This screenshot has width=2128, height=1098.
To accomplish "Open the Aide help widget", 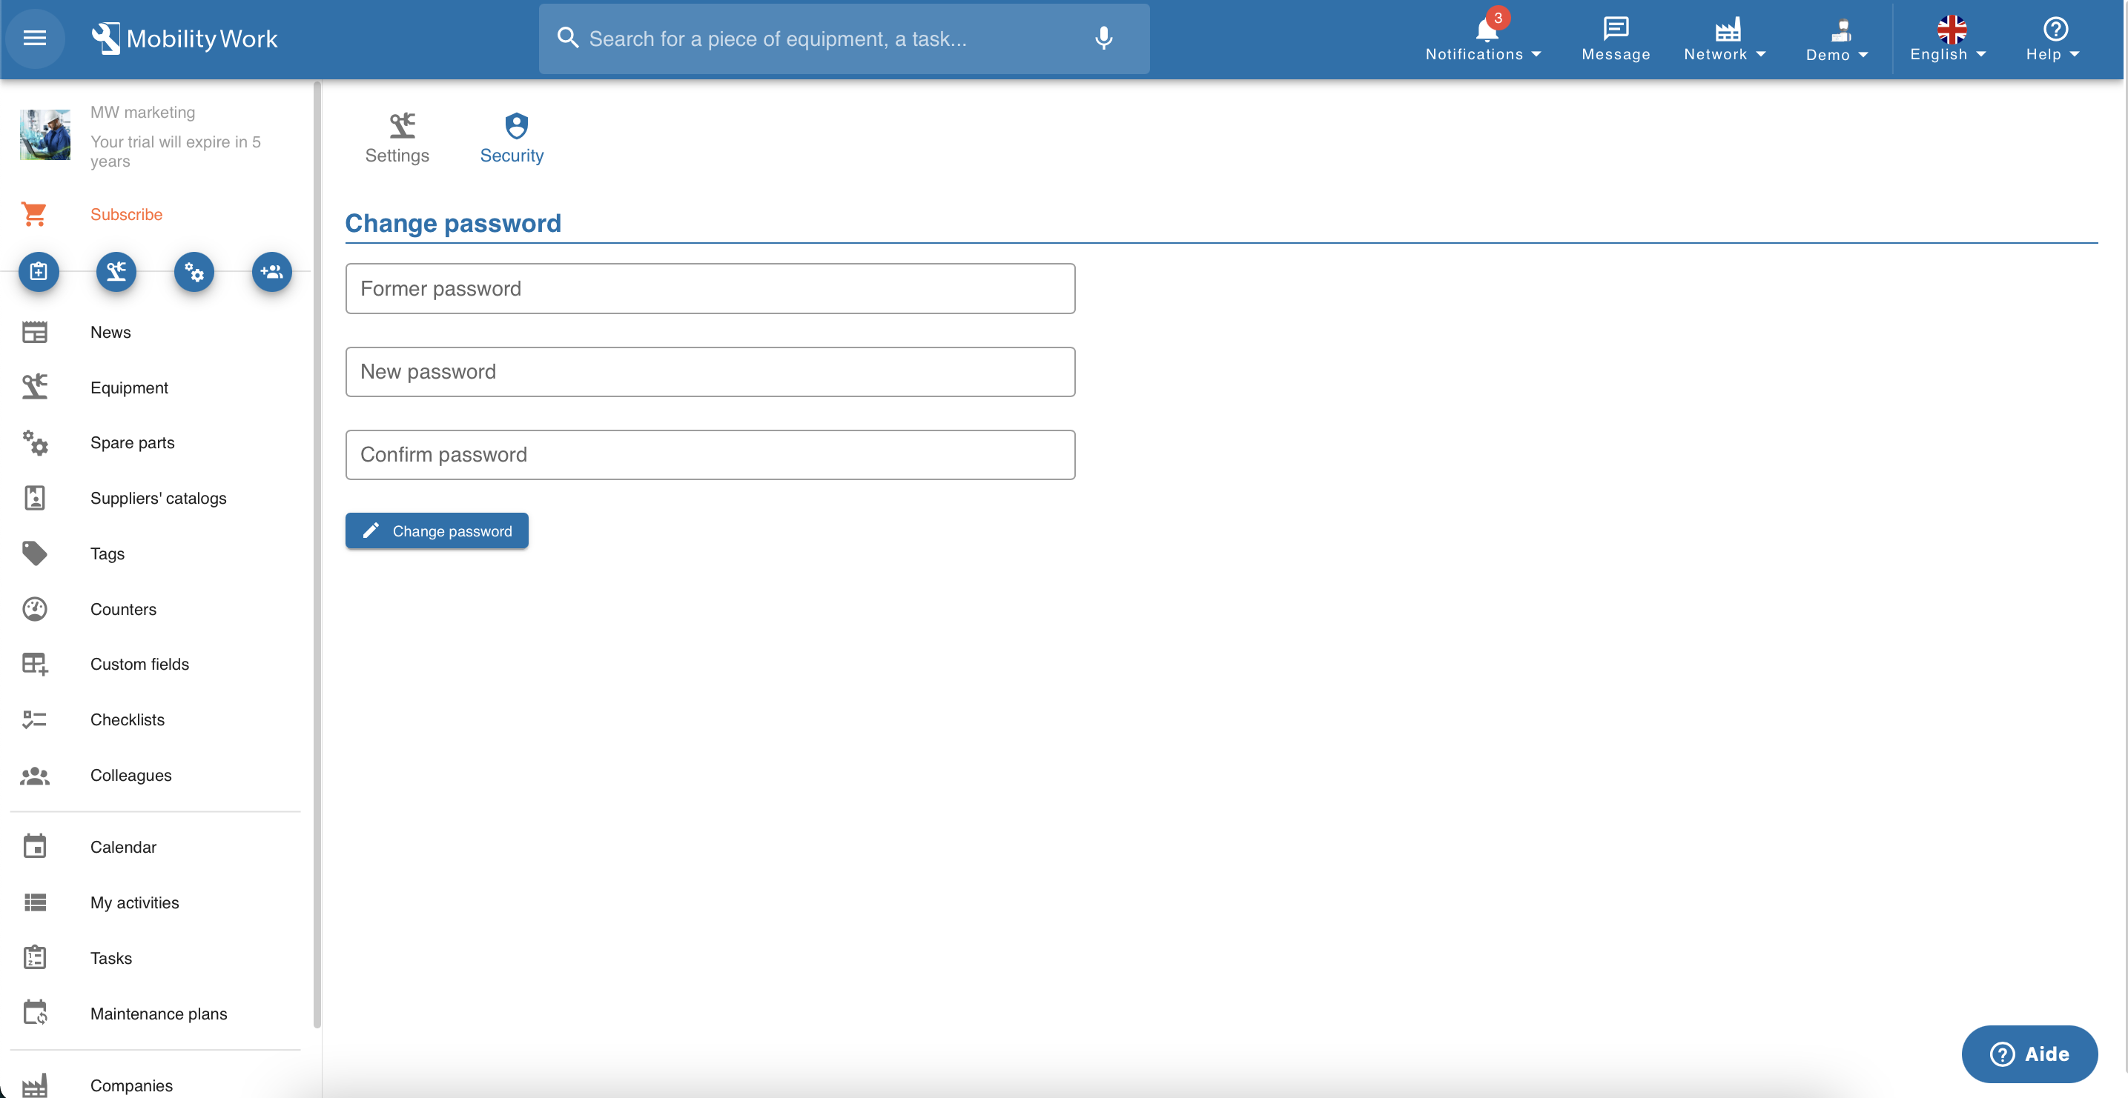I will (2029, 1054).
